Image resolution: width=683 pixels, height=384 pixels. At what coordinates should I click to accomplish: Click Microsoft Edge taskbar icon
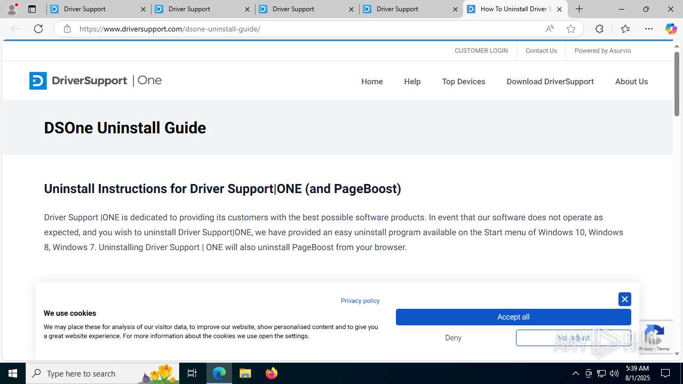click(x=219, y=373)
